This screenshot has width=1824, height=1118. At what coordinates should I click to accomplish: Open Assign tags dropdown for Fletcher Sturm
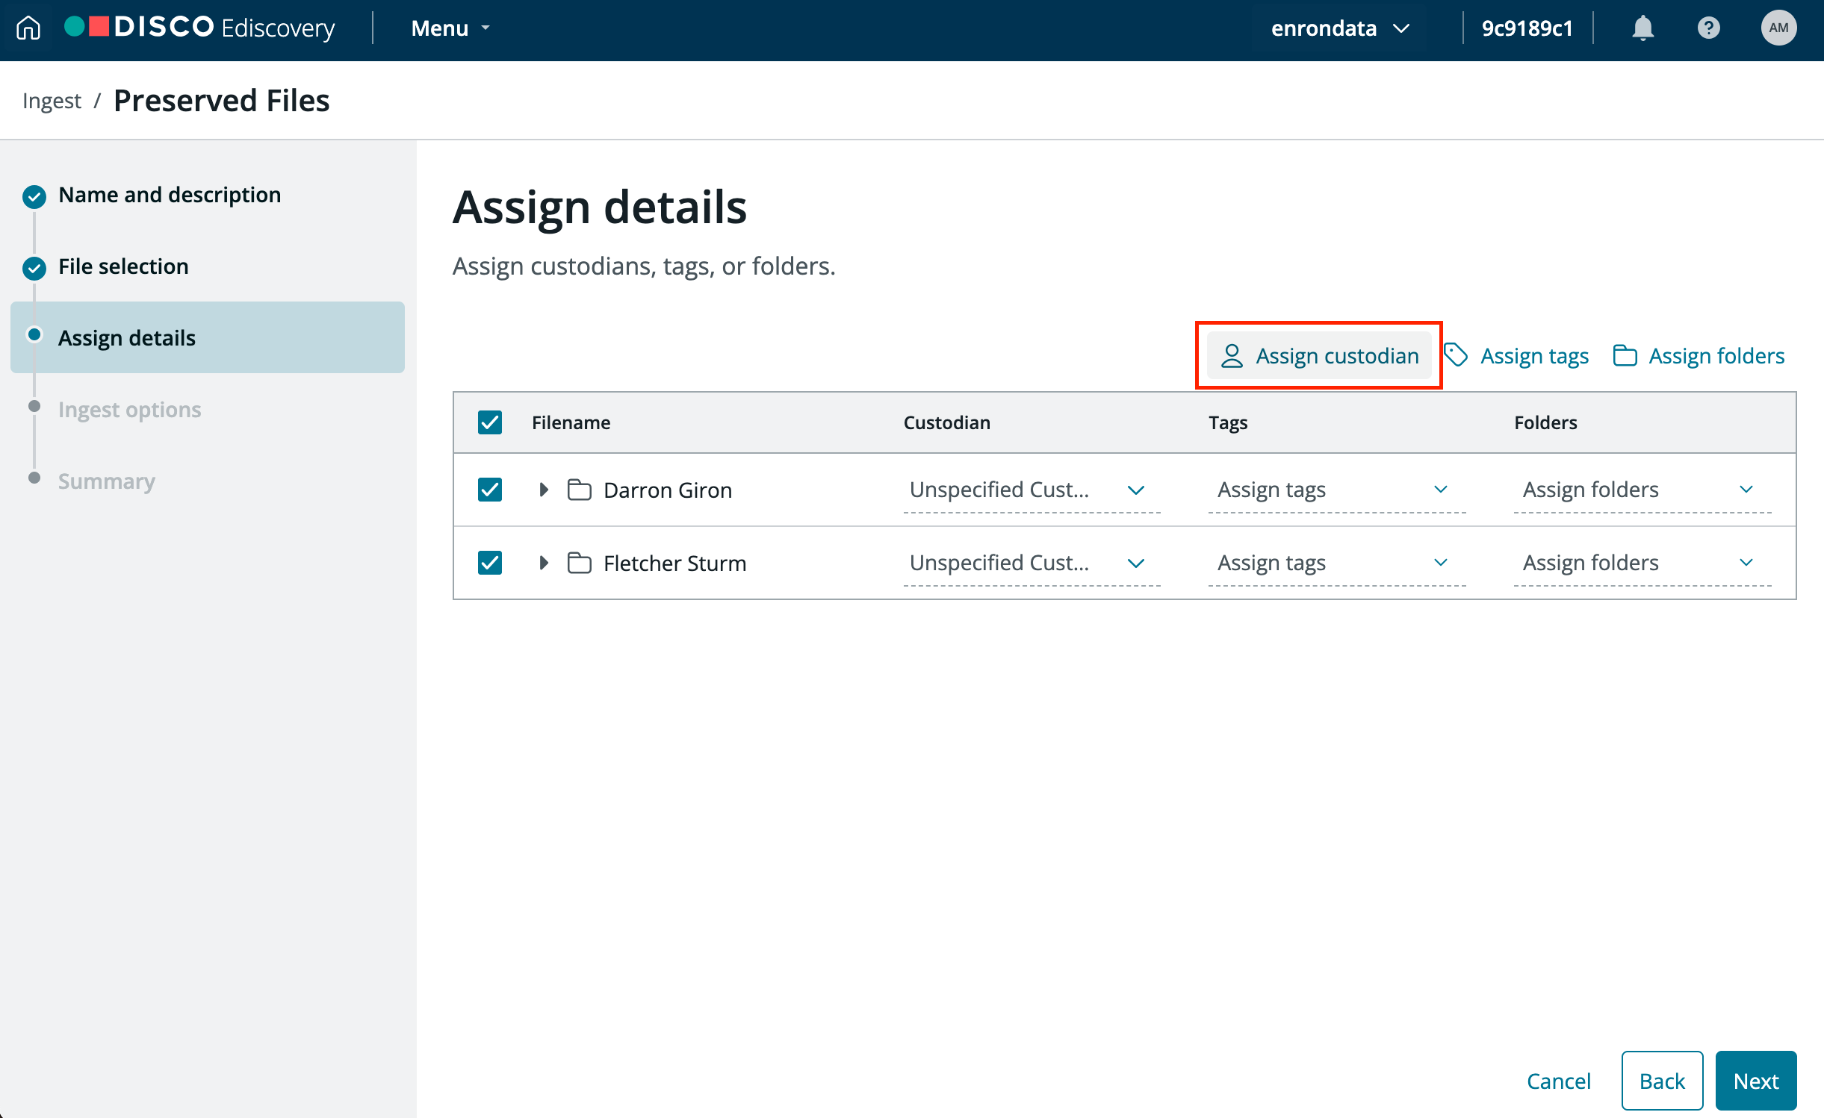(1337, 563)
